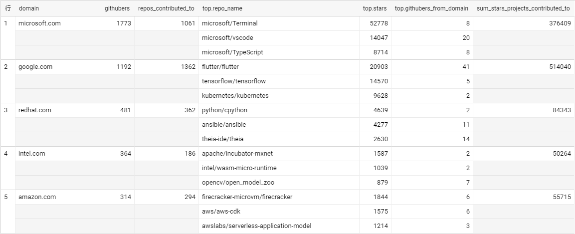Screen dimensions: 575x234
Task: Click the stars value 20903
Action: pyautogui.click(x=380, y=67)
